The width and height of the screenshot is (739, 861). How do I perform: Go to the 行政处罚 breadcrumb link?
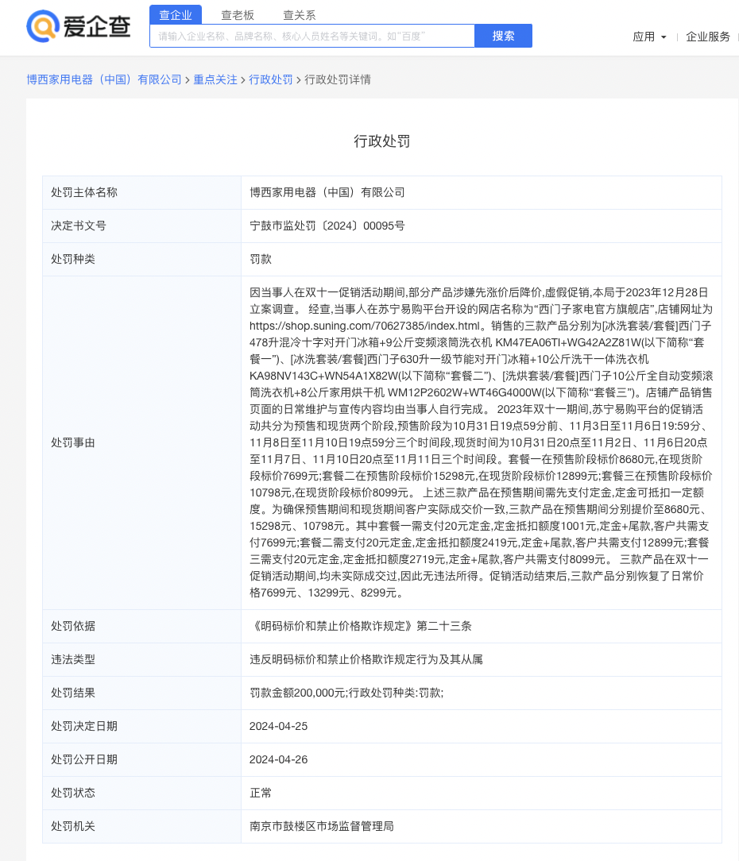coord(271,79)
